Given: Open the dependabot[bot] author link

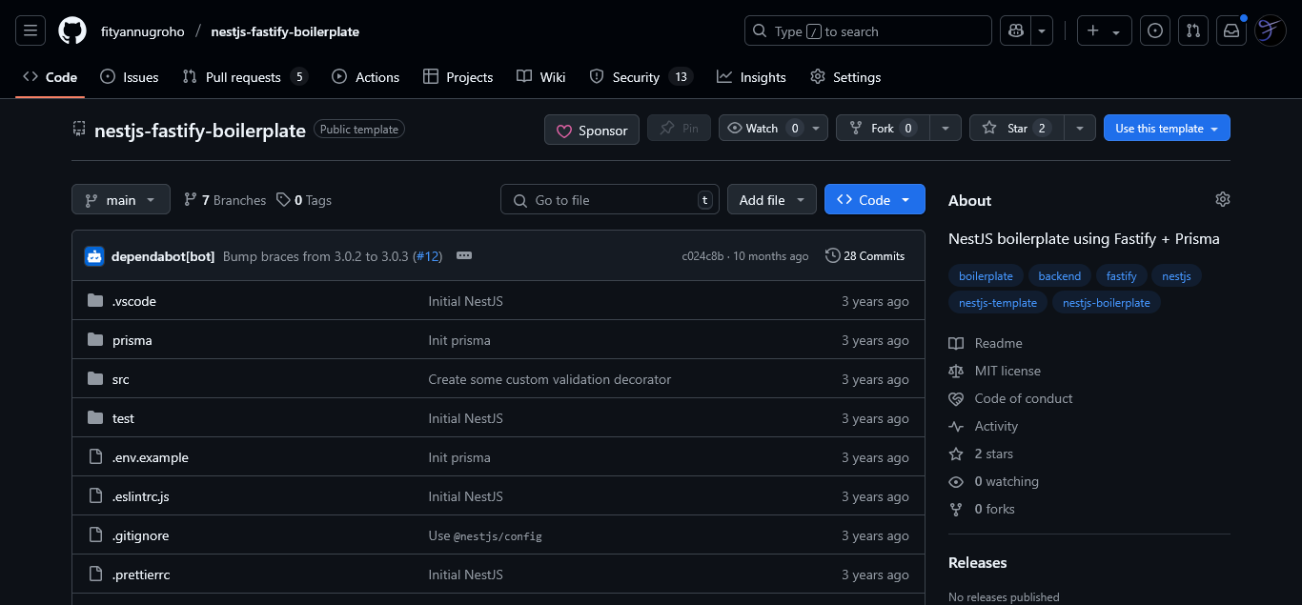Looking at the screenshot, I should click(163, 256).
